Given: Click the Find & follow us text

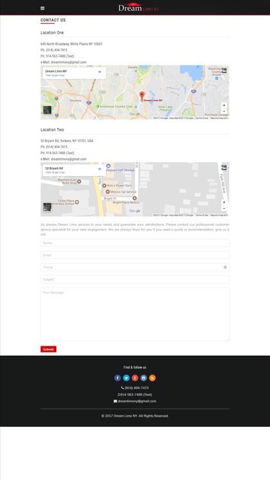Looking at the screenshot, I should tap(135, 367).
